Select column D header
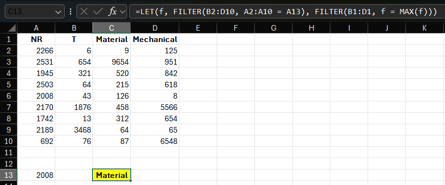The image size is (445, 185). (155, 28)
